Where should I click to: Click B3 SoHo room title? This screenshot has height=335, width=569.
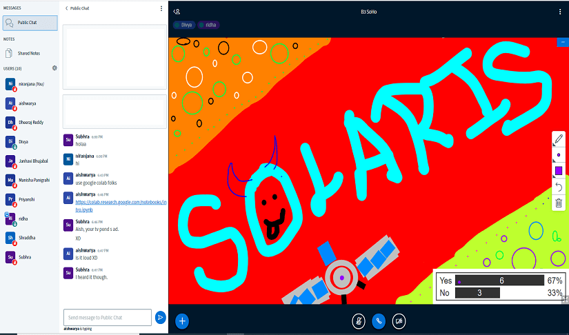(369, 12)
